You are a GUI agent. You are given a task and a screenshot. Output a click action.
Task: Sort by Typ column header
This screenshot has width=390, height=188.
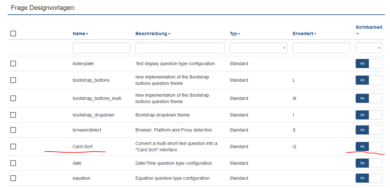[x=235, y=34]
